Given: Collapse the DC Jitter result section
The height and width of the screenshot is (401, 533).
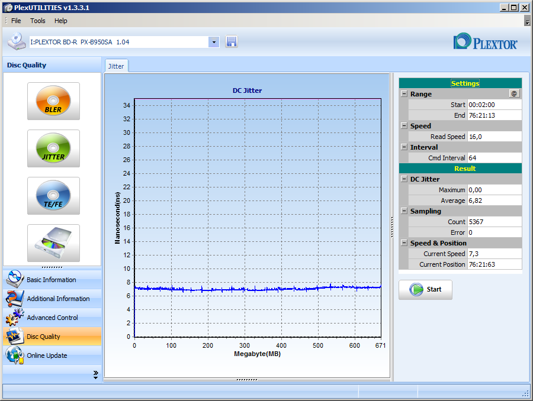Looking at the screenshot, I should point(404,179).
